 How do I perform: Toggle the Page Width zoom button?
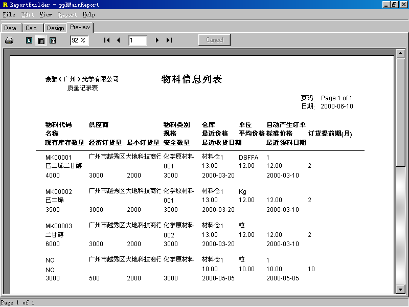[x=41, y=40]
